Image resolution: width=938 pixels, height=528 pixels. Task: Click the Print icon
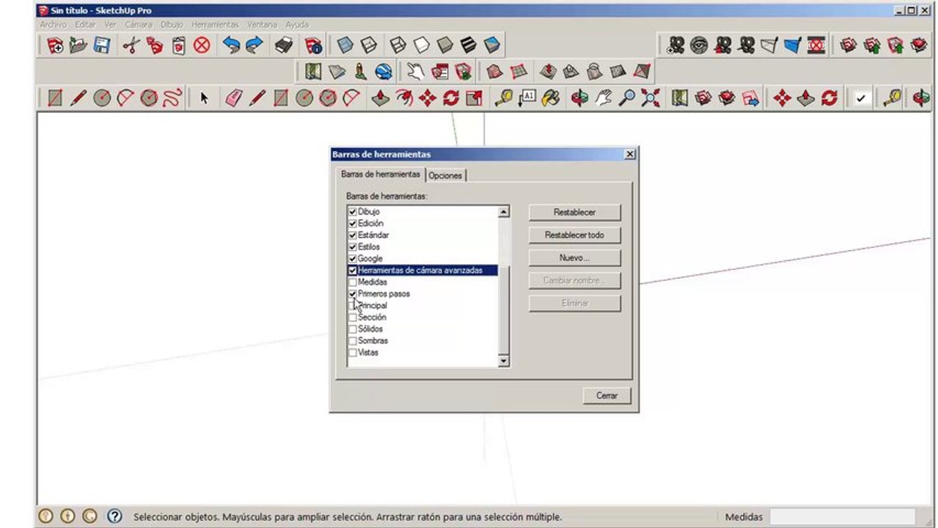[284, 45]
